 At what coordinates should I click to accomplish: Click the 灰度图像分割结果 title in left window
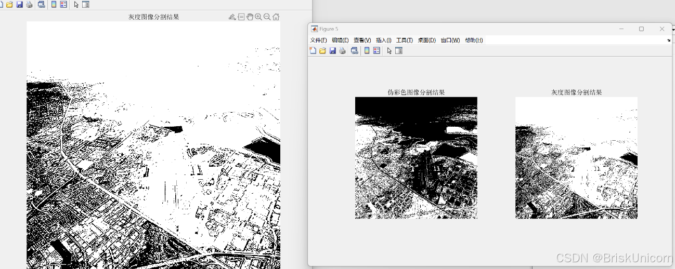point(154,17)
